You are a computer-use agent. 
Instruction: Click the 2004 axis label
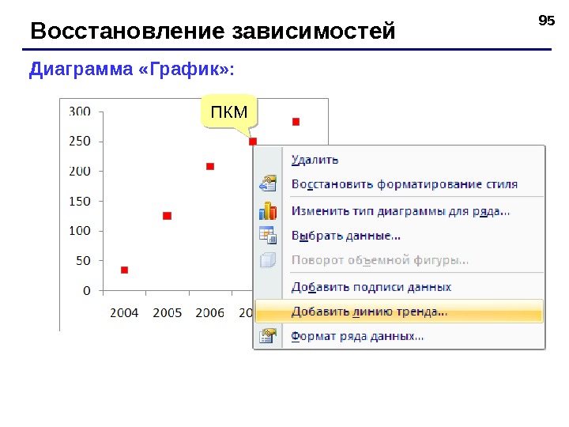point(124,313)
